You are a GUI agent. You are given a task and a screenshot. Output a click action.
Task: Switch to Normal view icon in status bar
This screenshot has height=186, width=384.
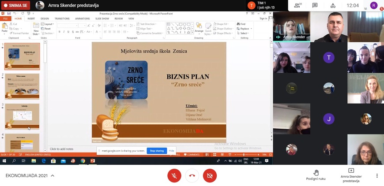tap(207, 154)
